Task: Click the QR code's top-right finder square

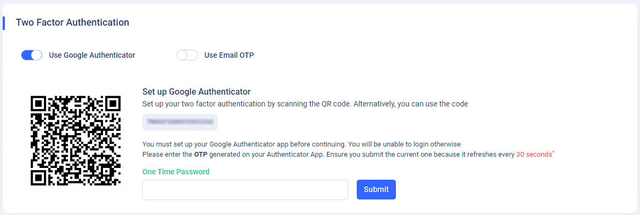Action: click(114, 102)
